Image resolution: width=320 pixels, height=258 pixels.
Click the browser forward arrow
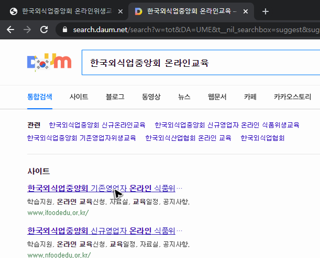click(x=27, y=30)
